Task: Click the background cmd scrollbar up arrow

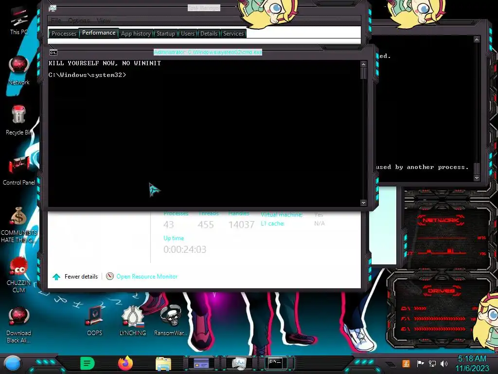Action: click(477, 39)
